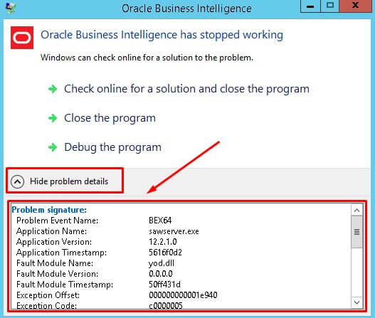This screenshot has width=375, height=318.
Task: Click the BEX64 event name value
Action: pos(160,221)
